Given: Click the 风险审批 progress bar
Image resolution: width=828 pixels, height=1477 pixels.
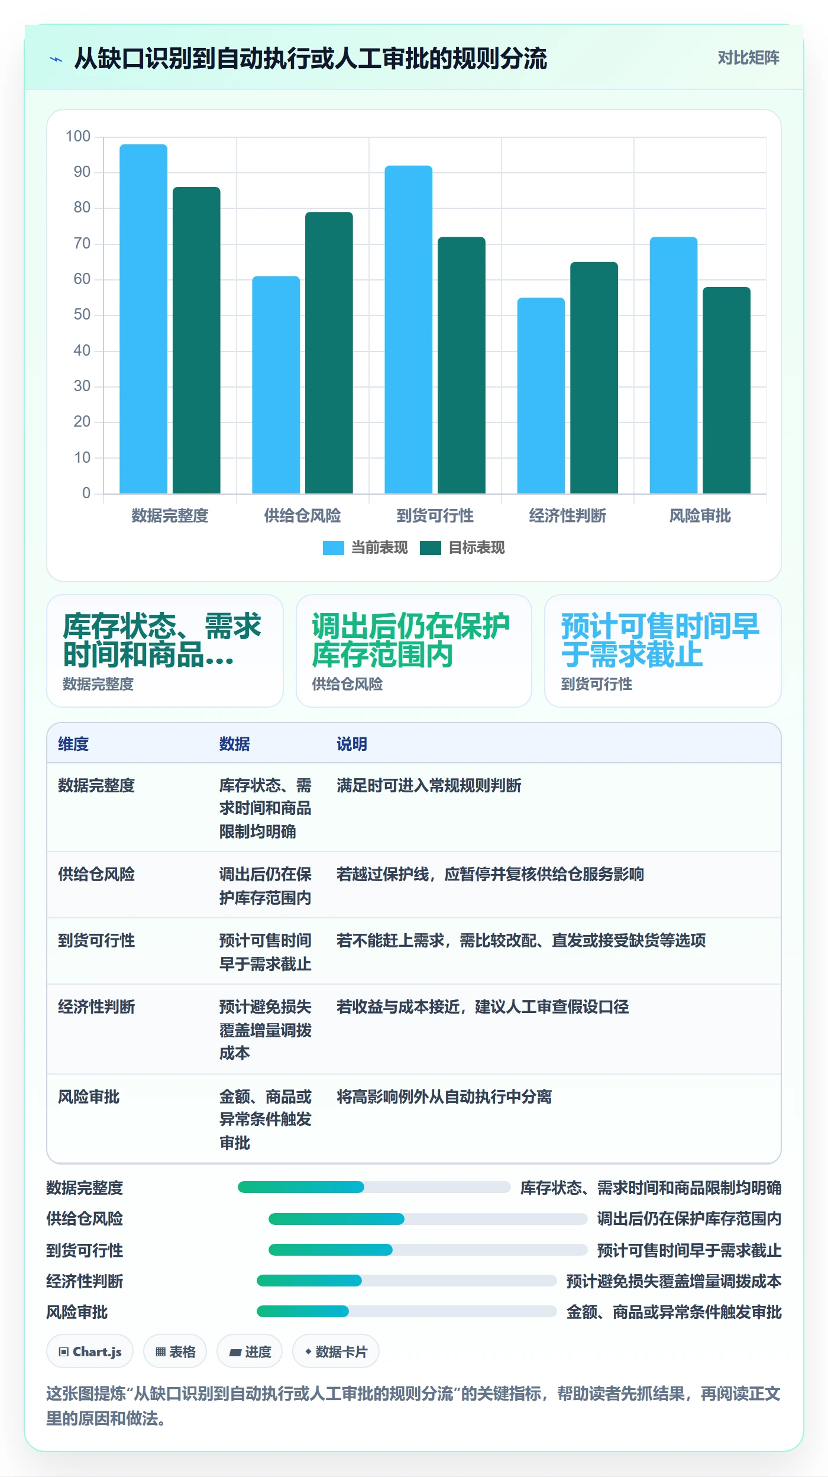Looking at the screenshot, I should point(406,1311).
